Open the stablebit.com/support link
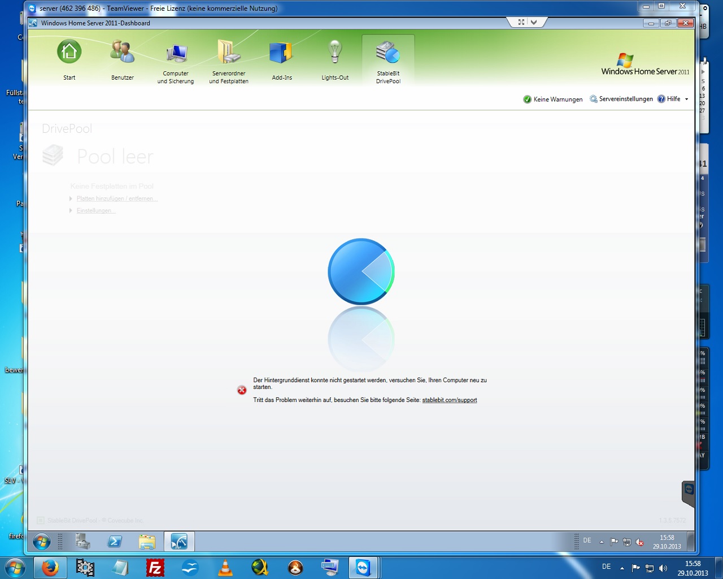The image size is (723, 579). tap(450, 400)
